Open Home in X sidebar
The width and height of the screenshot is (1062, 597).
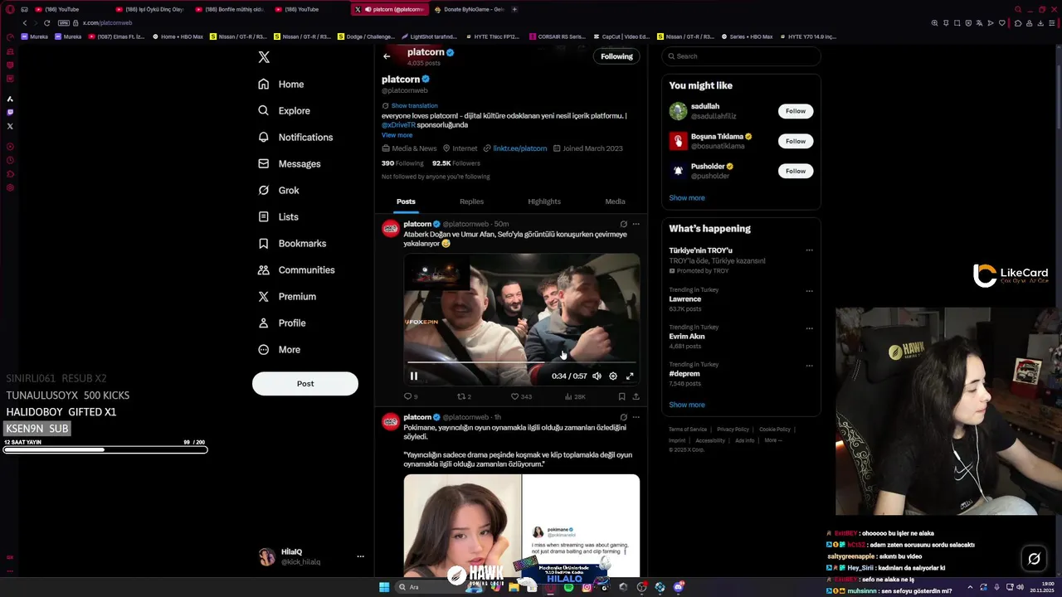280,84
